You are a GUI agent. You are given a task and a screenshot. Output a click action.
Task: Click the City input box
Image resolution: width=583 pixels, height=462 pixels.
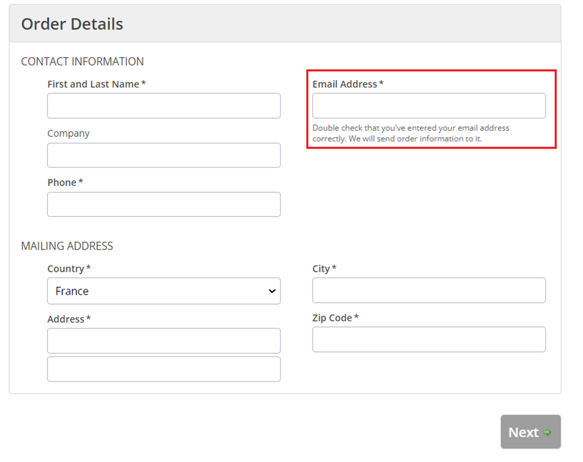(x=429, y=290)
